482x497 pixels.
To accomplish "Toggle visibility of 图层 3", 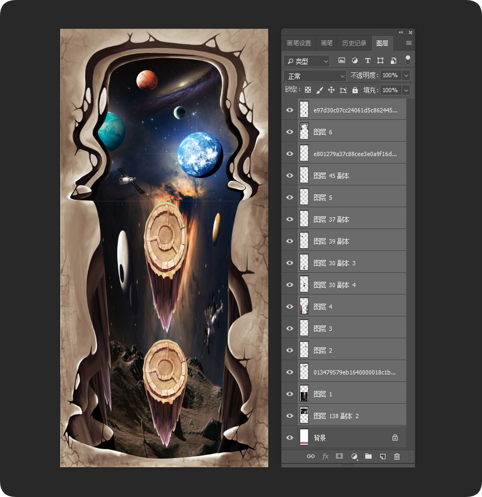I will [x=290, y=329].
